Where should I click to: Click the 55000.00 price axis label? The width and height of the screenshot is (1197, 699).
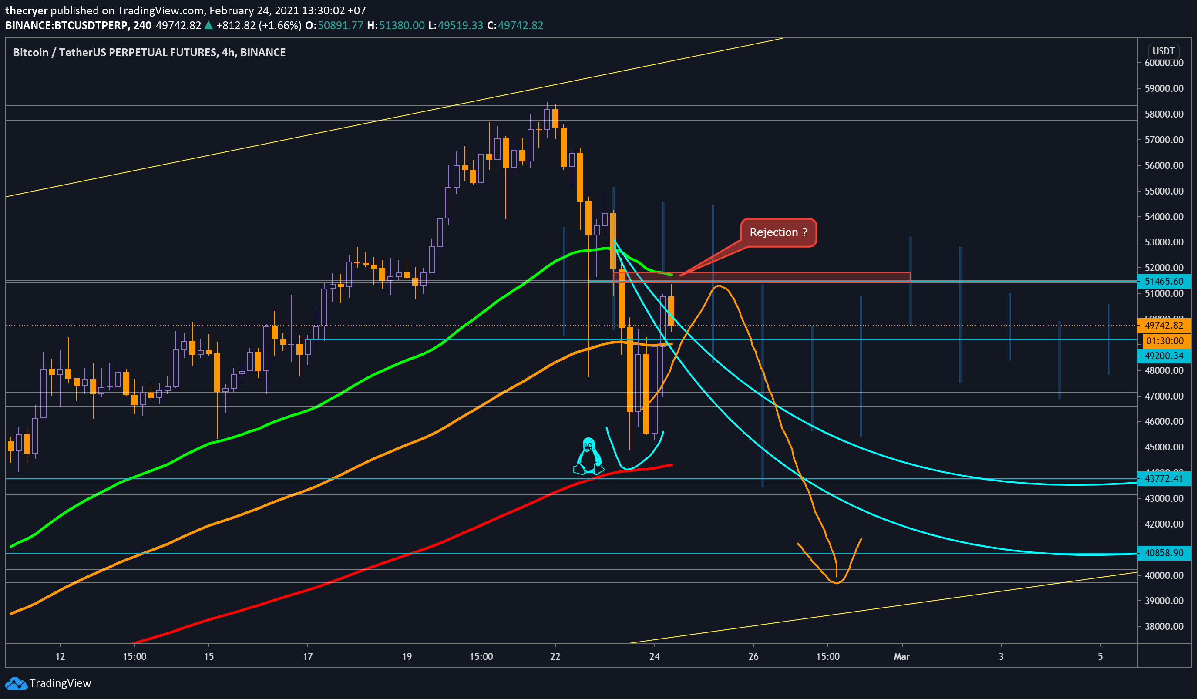(x=1164, y=191)
